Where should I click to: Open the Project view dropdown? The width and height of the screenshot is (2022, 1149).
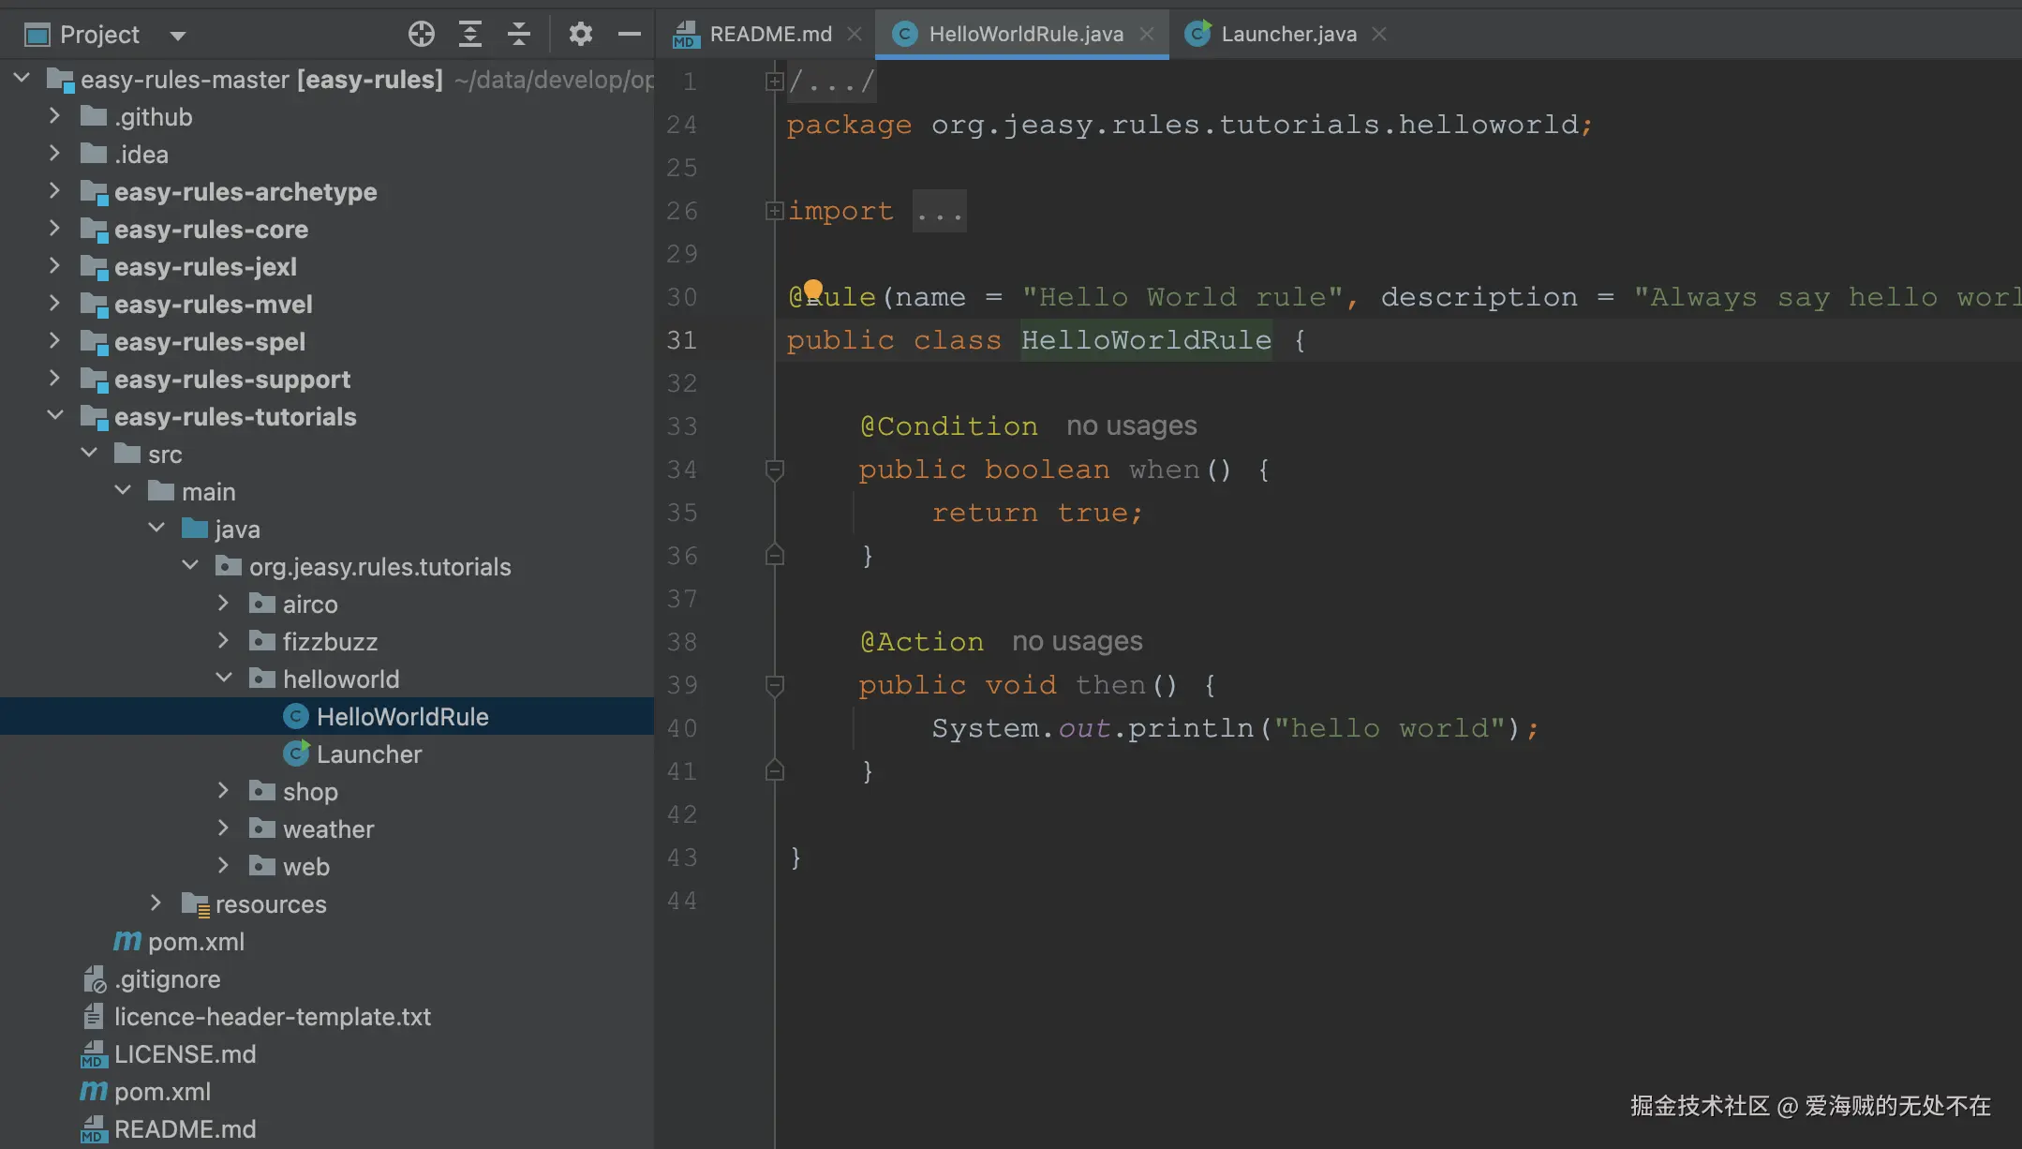pyautogui.click(x=177, y=36)
